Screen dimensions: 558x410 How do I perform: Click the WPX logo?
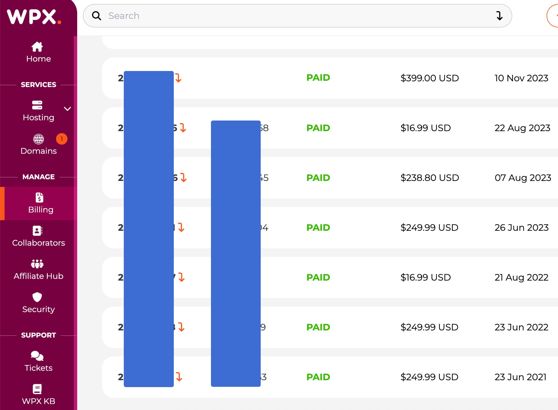tap(34, 17)
